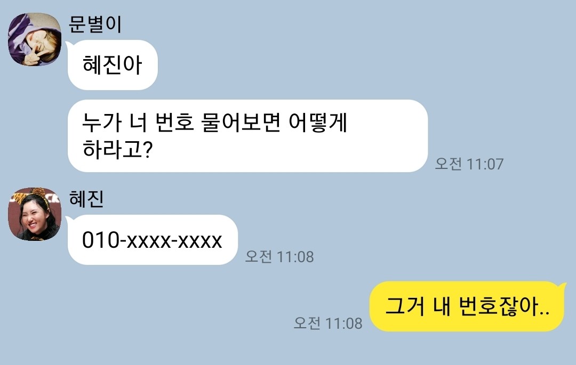The width and height of the screenshot is (576, 365).
Task: Click the last 'xxxx' group of the number
Action: (200, 241)
